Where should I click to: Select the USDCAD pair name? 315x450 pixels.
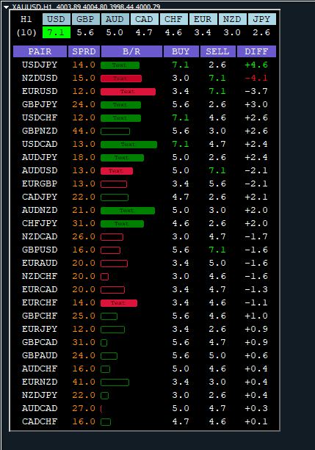[40, 144]
